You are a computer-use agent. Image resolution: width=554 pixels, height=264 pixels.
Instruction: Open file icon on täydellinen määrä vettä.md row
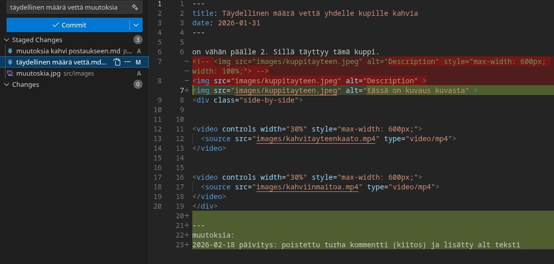[x=117, y=62]
